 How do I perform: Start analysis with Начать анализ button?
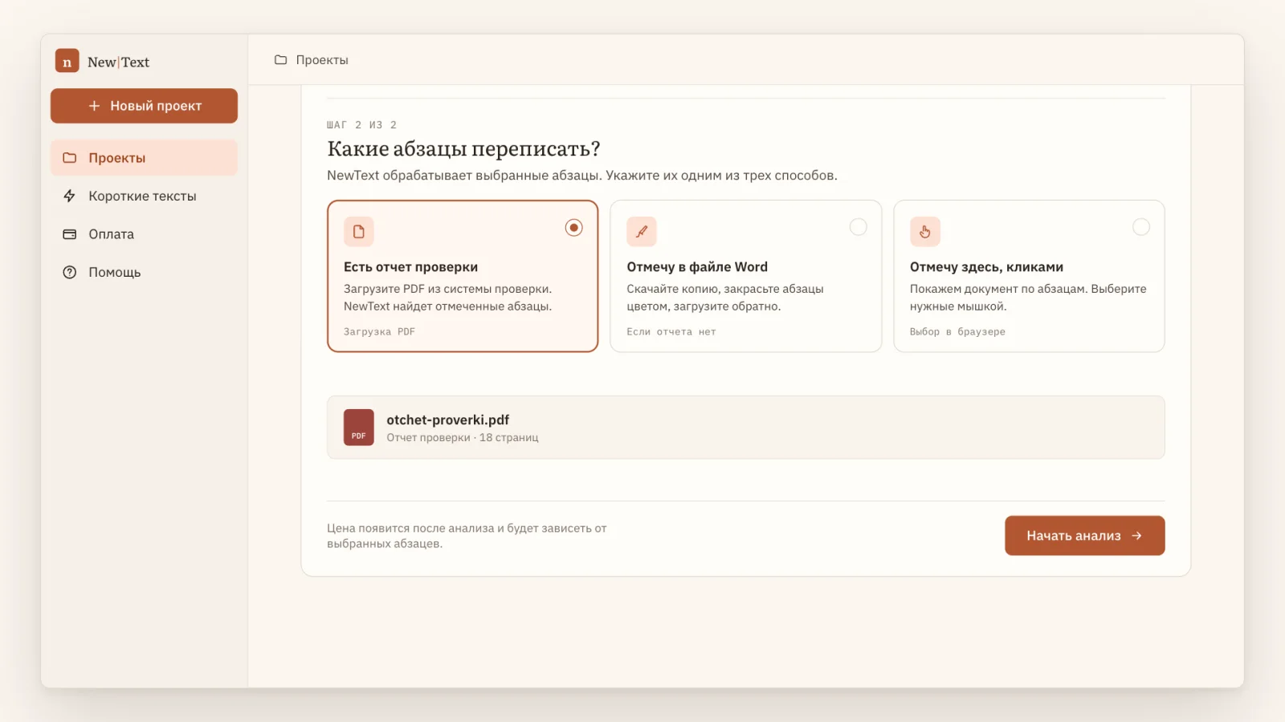click(x=1084, y=536)
